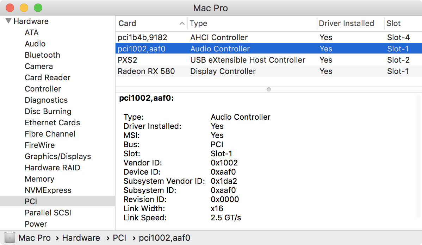Click AHCI Controller type cell
This screenshot has width=422, height=245.
pyautogui.click(x=219, y=37)
